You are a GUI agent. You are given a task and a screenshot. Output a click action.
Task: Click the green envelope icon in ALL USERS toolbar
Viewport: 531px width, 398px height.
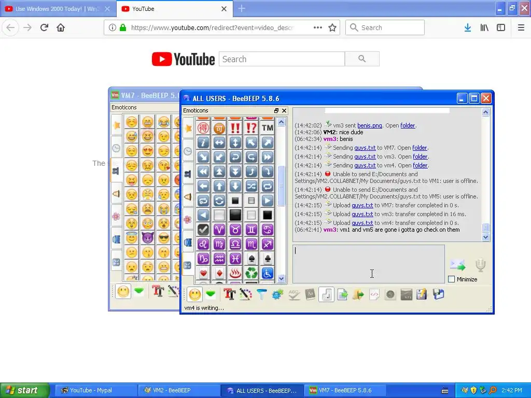coord(211,294)
